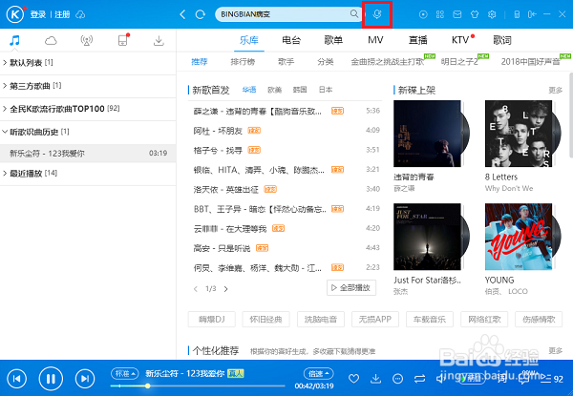Image resolution: width=573 pixels, height=396 pixels.
Task: Switch to mini mode via collapse icon
Action: [532, 14]
